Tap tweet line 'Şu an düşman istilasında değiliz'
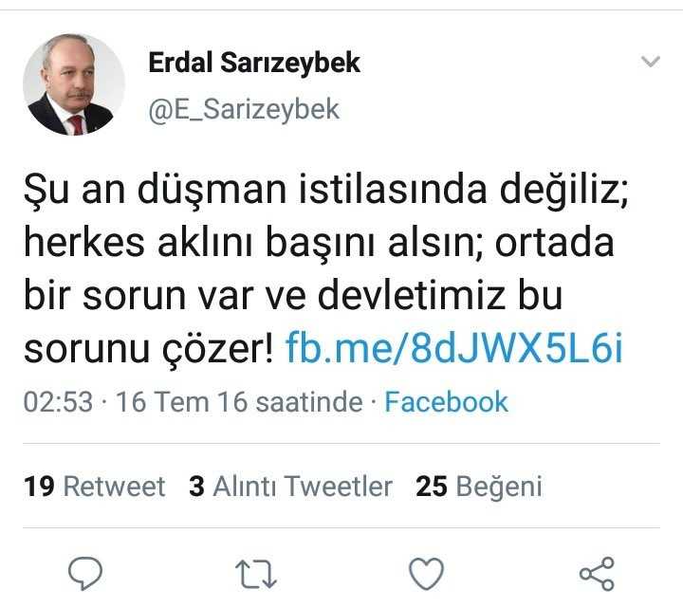The width and height of the screenshot is (683, 607). tap(326, 191)
